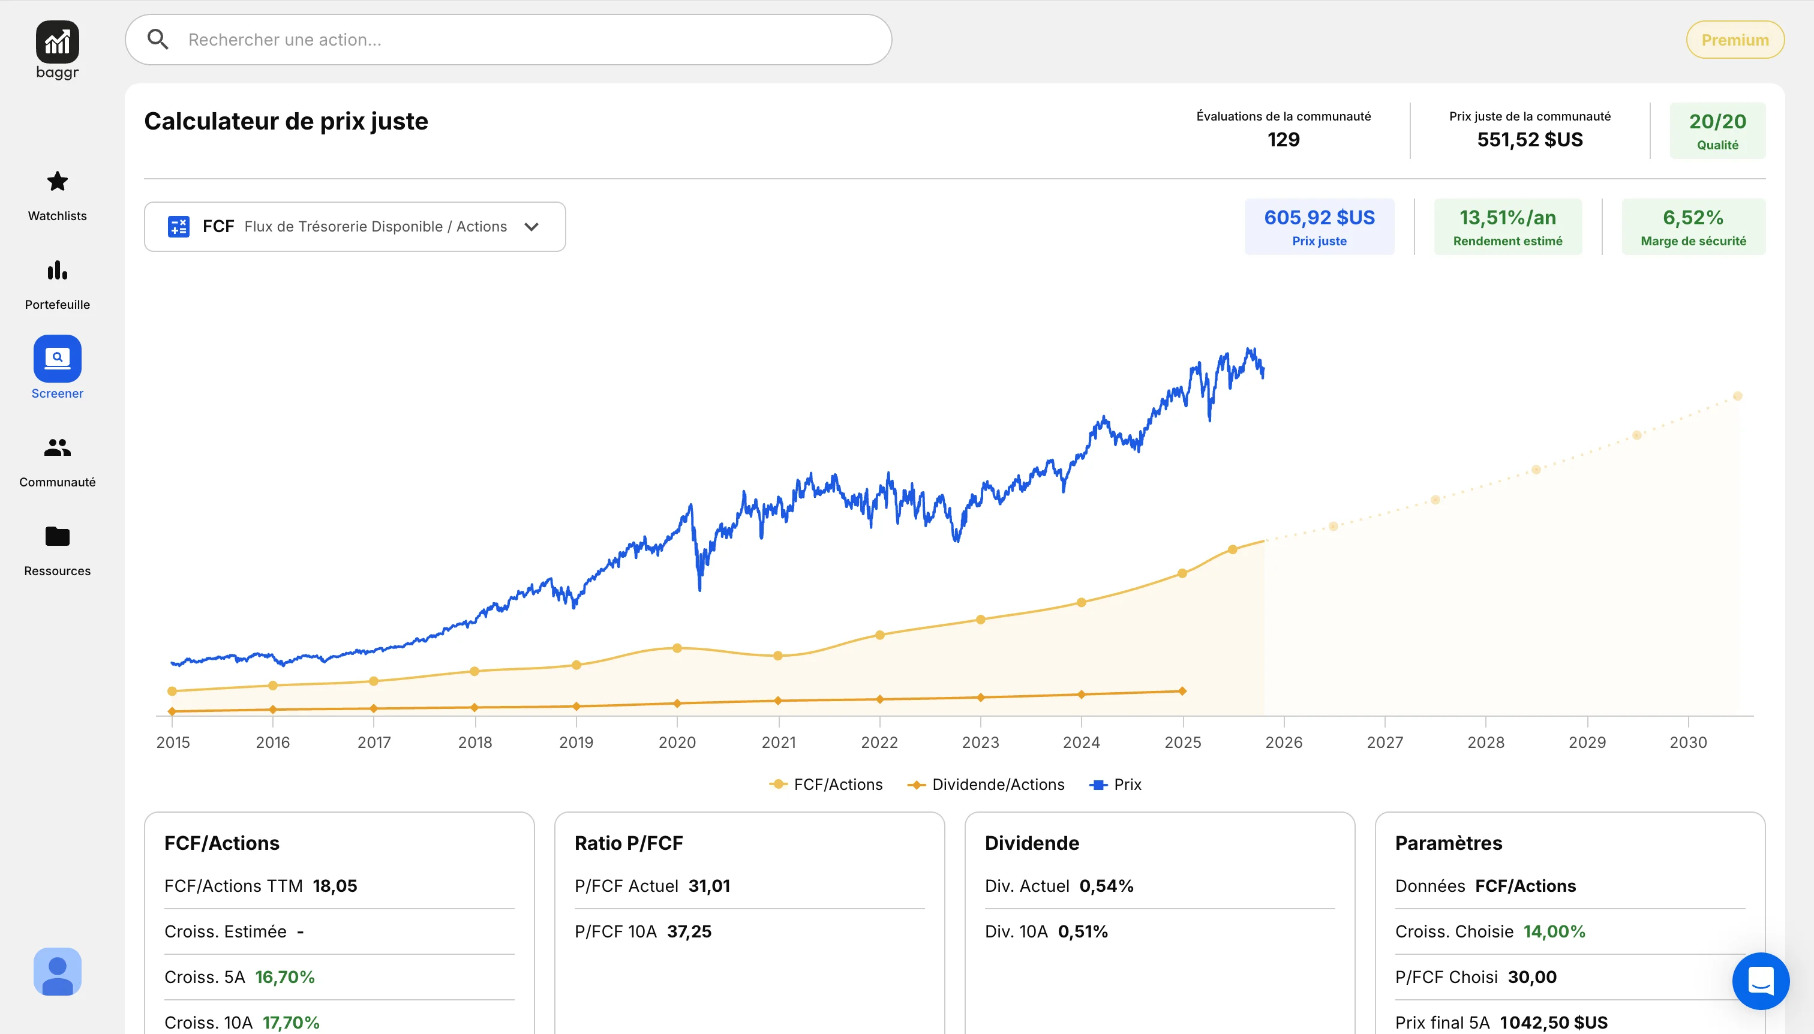The width and height of the screenshot is (1814, 1034).
Task: Click the baggr logo icon
Action: coord(57,43)
